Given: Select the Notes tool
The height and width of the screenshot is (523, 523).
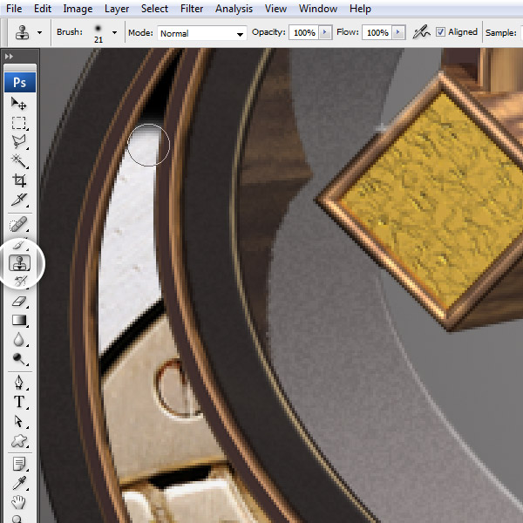Looking at the screenshot, I should 19,464.
